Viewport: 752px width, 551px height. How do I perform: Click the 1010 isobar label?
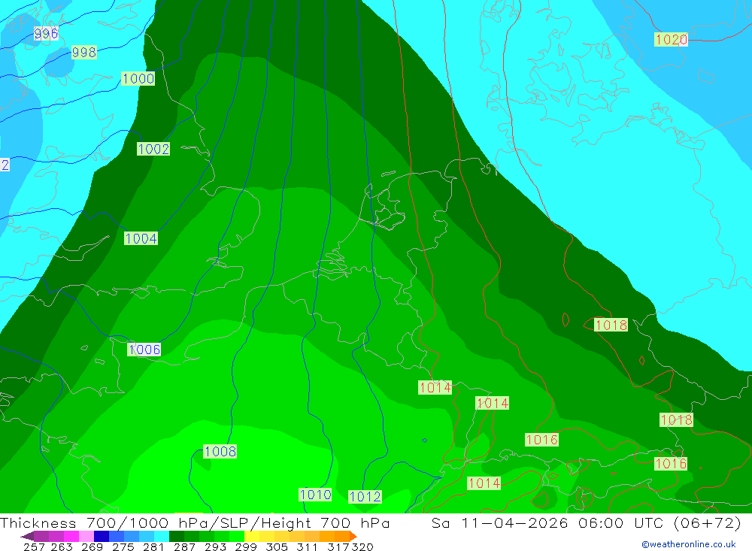tap(315, 495)
